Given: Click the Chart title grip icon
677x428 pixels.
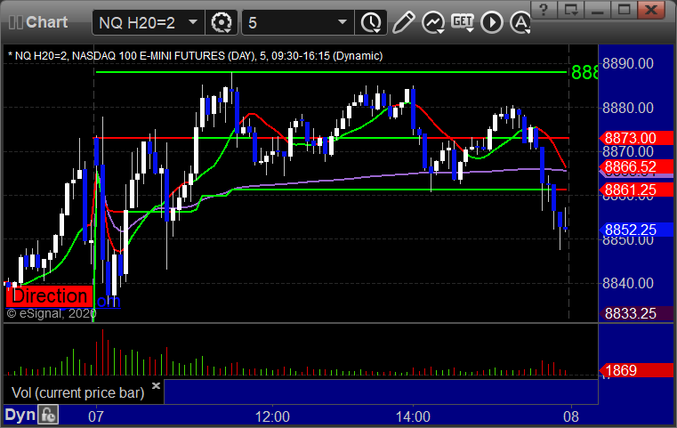Looking at the screenshot, I should tap(15, 22).
